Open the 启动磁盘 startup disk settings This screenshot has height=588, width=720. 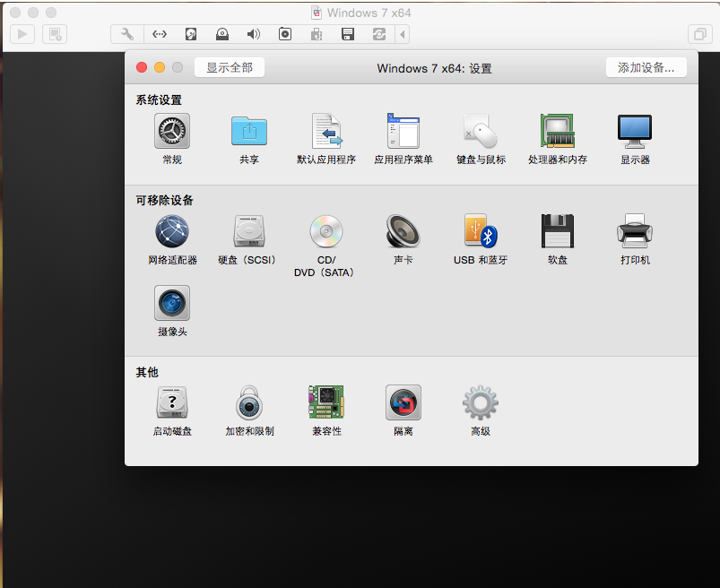[172, 402]
